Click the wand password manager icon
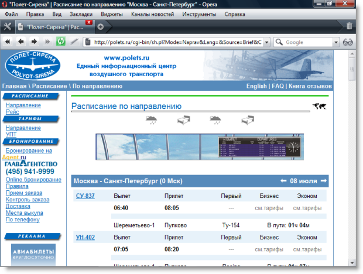 [74, 42]
